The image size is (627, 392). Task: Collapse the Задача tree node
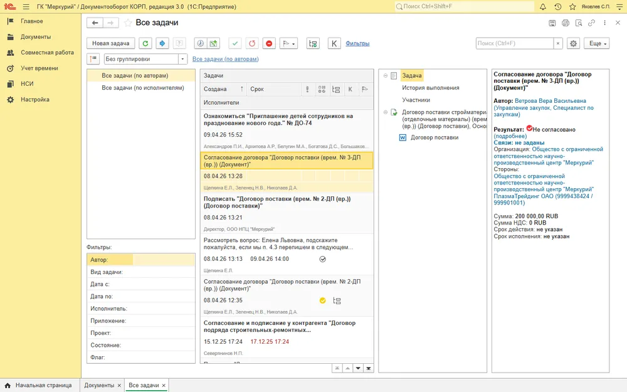click(x=386, y=76)
